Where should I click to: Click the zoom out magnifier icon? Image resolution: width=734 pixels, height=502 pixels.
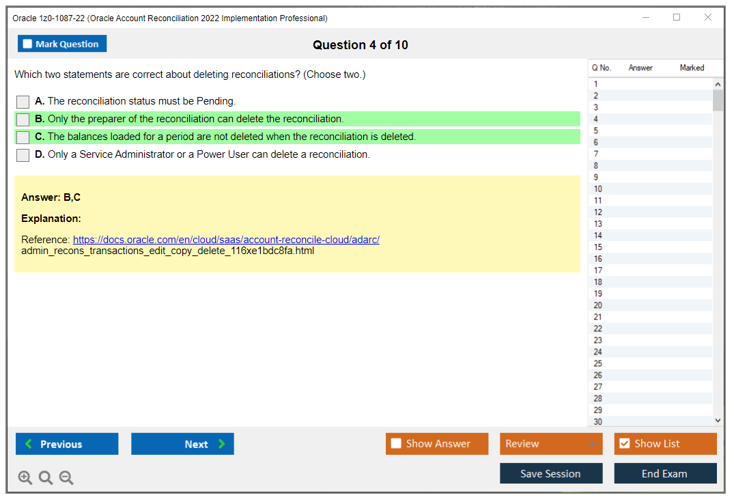click(66, 477)
